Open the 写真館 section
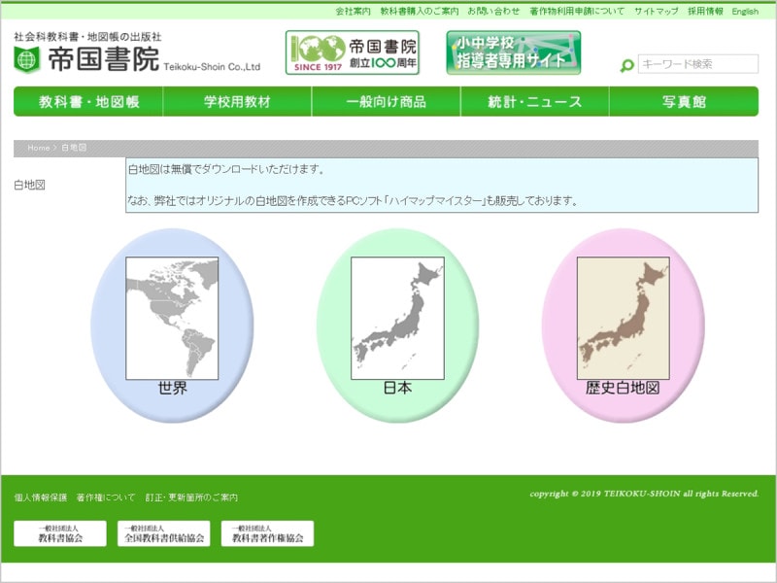This screenshot has width=777, height=583. point(682,100)
